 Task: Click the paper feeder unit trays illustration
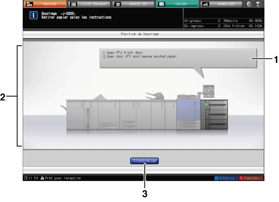pyautogui.click(x=214, y=114)
